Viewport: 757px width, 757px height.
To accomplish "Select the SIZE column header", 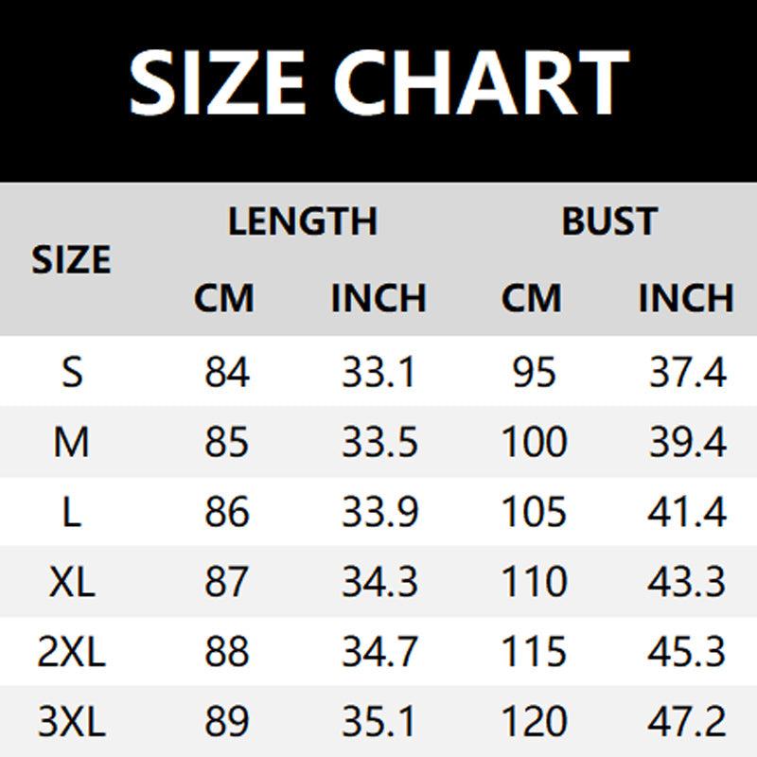I will point(72,259).
